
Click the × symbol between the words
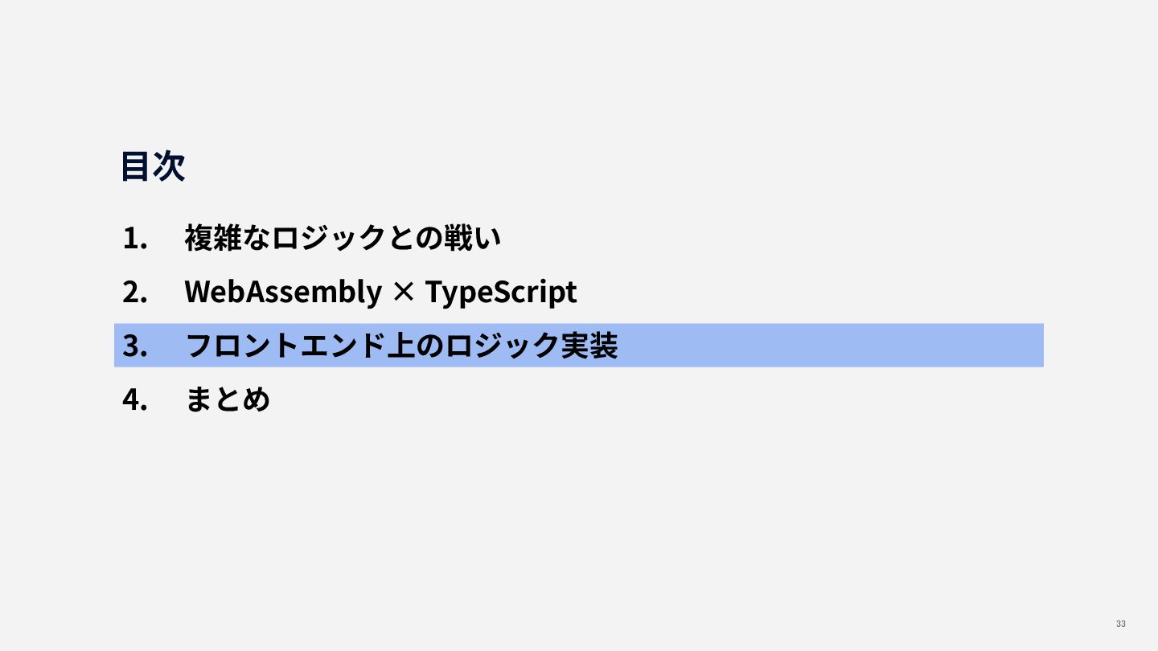click(403, 293)
